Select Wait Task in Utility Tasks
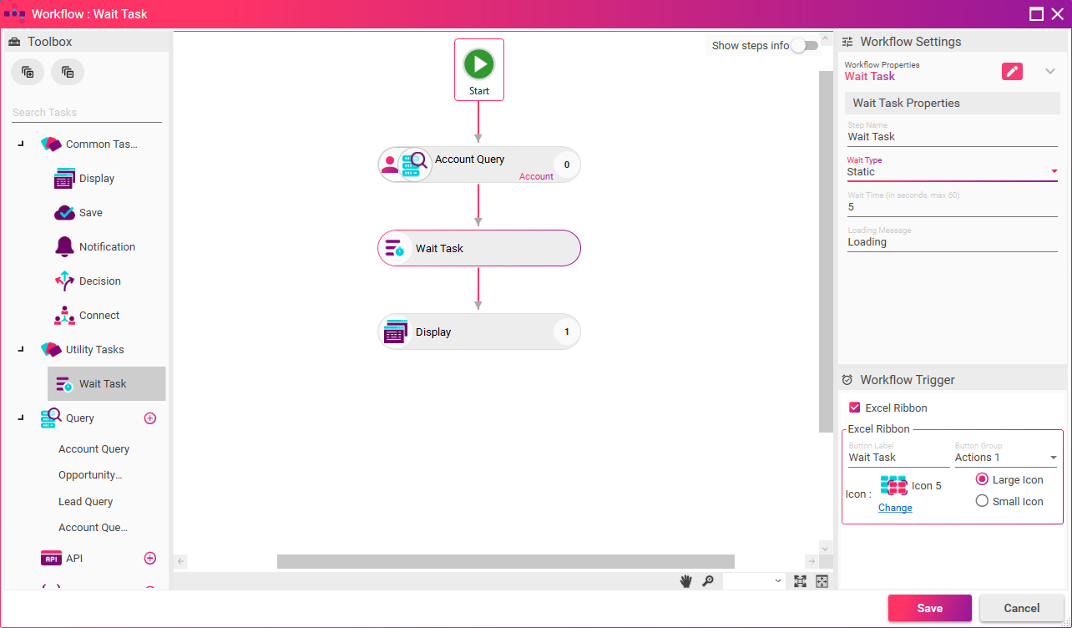The width and height of the screenshot is (1072, 628). point(103,384)
